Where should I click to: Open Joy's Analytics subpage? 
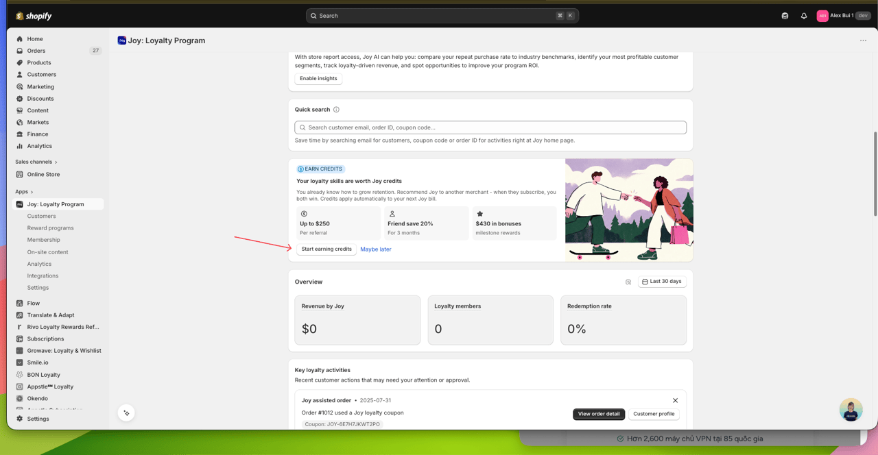tap(39, 264)
